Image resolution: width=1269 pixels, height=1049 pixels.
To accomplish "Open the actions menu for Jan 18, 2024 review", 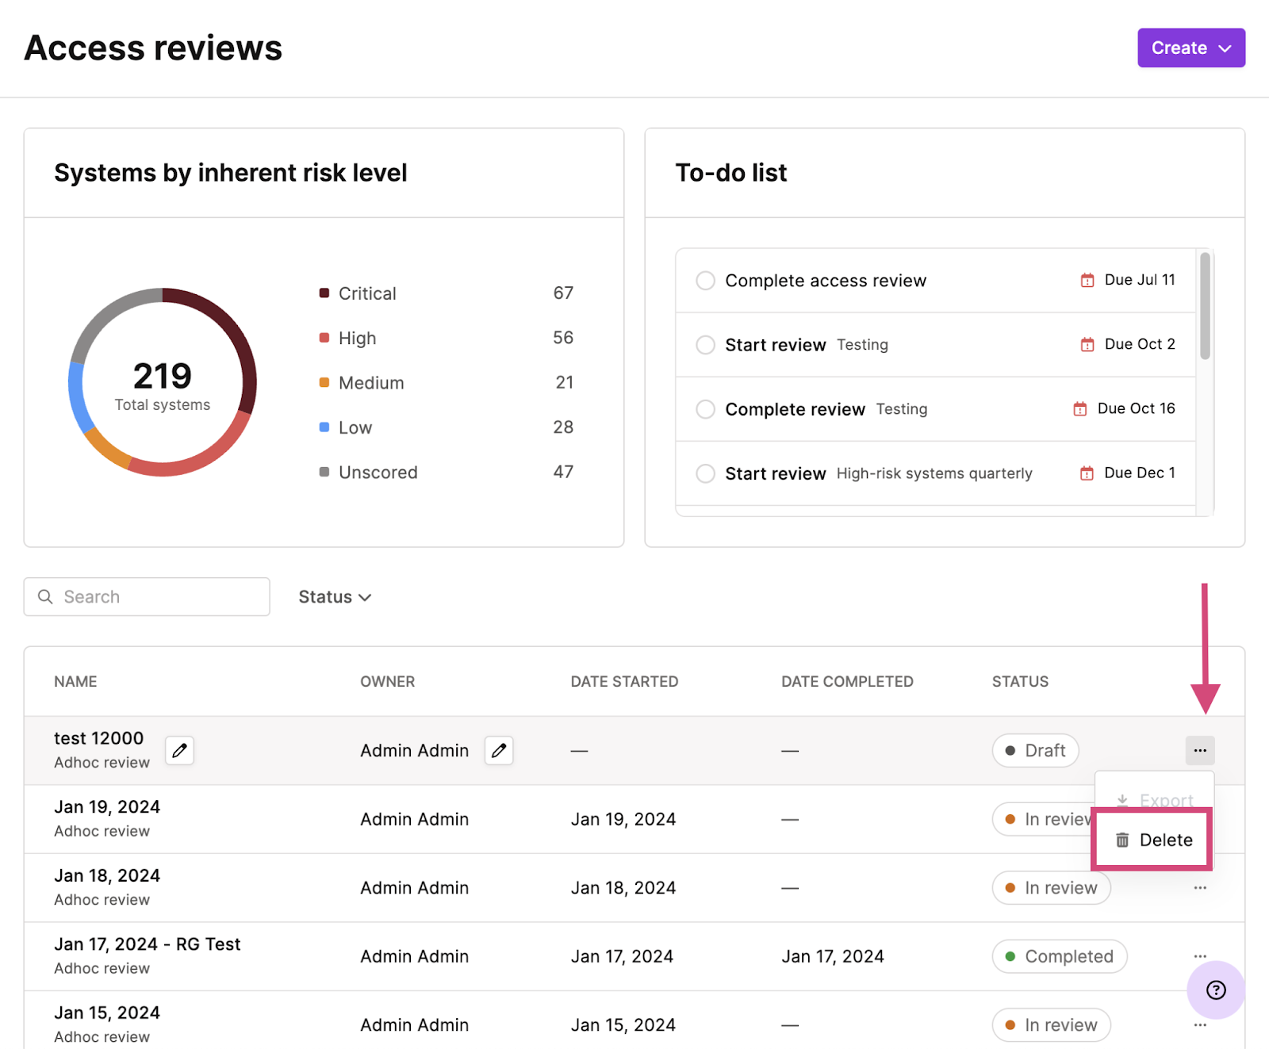I will 1199,888.
